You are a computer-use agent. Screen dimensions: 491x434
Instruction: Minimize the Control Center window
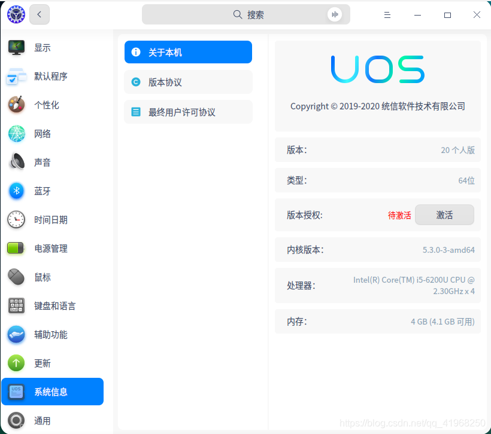tap(417, 15)
